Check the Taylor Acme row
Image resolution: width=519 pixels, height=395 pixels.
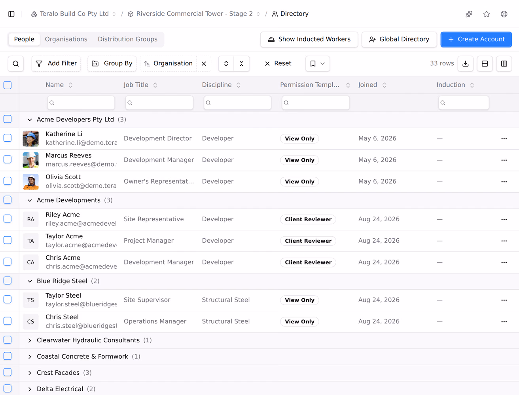(x=8, y=240)
